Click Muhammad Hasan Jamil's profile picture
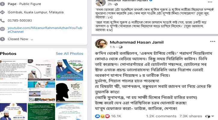 point(101,43)
